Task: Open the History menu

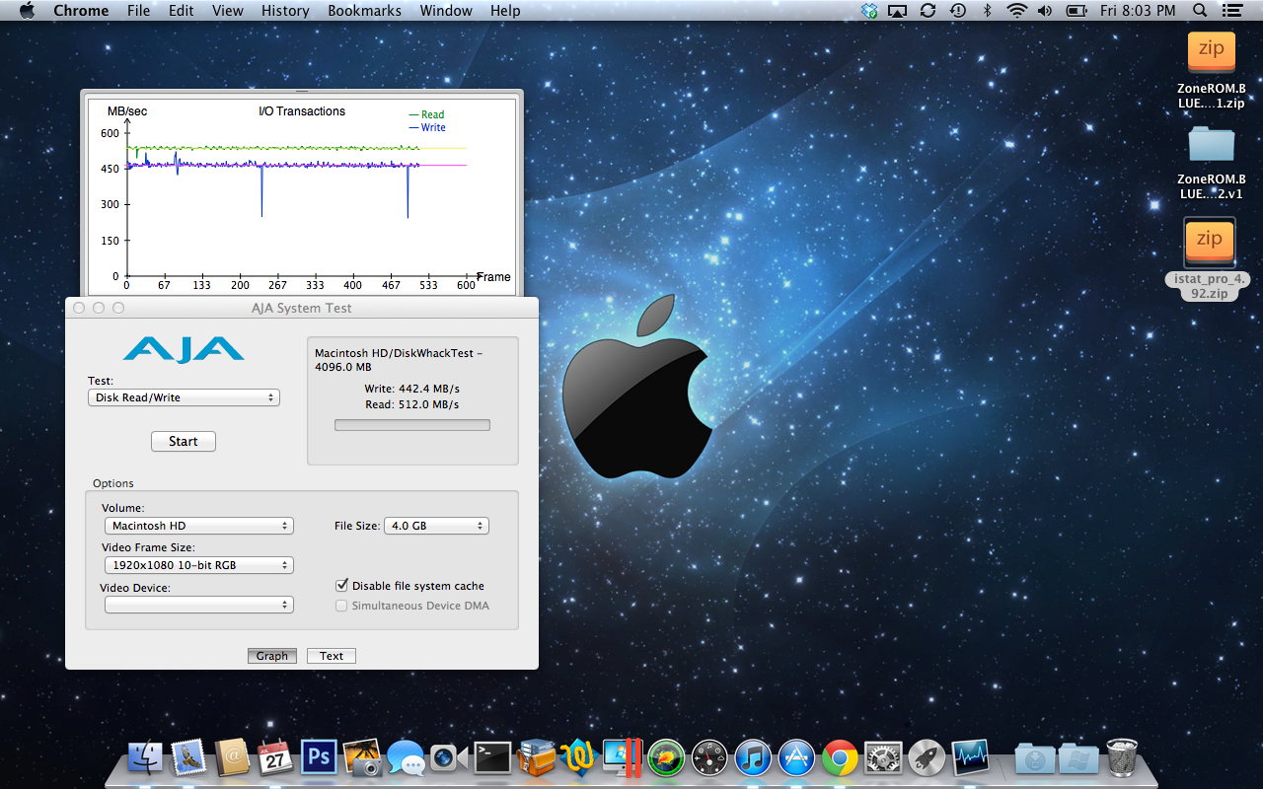Action: 285,11
